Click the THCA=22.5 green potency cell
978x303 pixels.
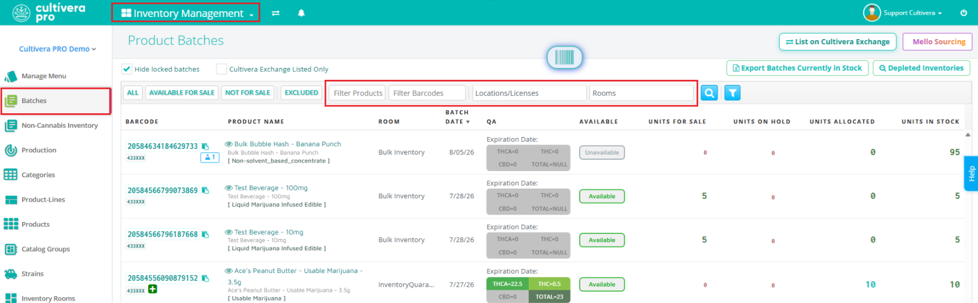point(507,284)
